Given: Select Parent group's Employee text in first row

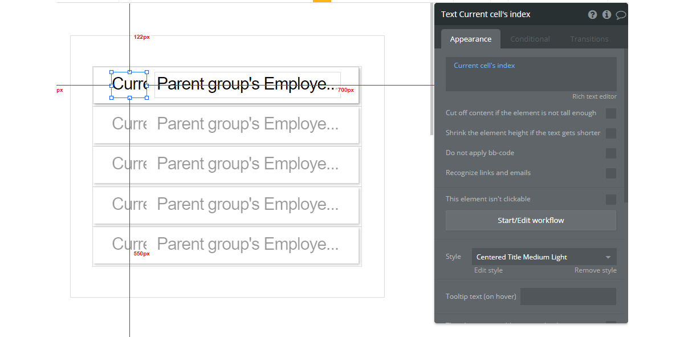Looking at the screenshot, I should coord(247,84).
